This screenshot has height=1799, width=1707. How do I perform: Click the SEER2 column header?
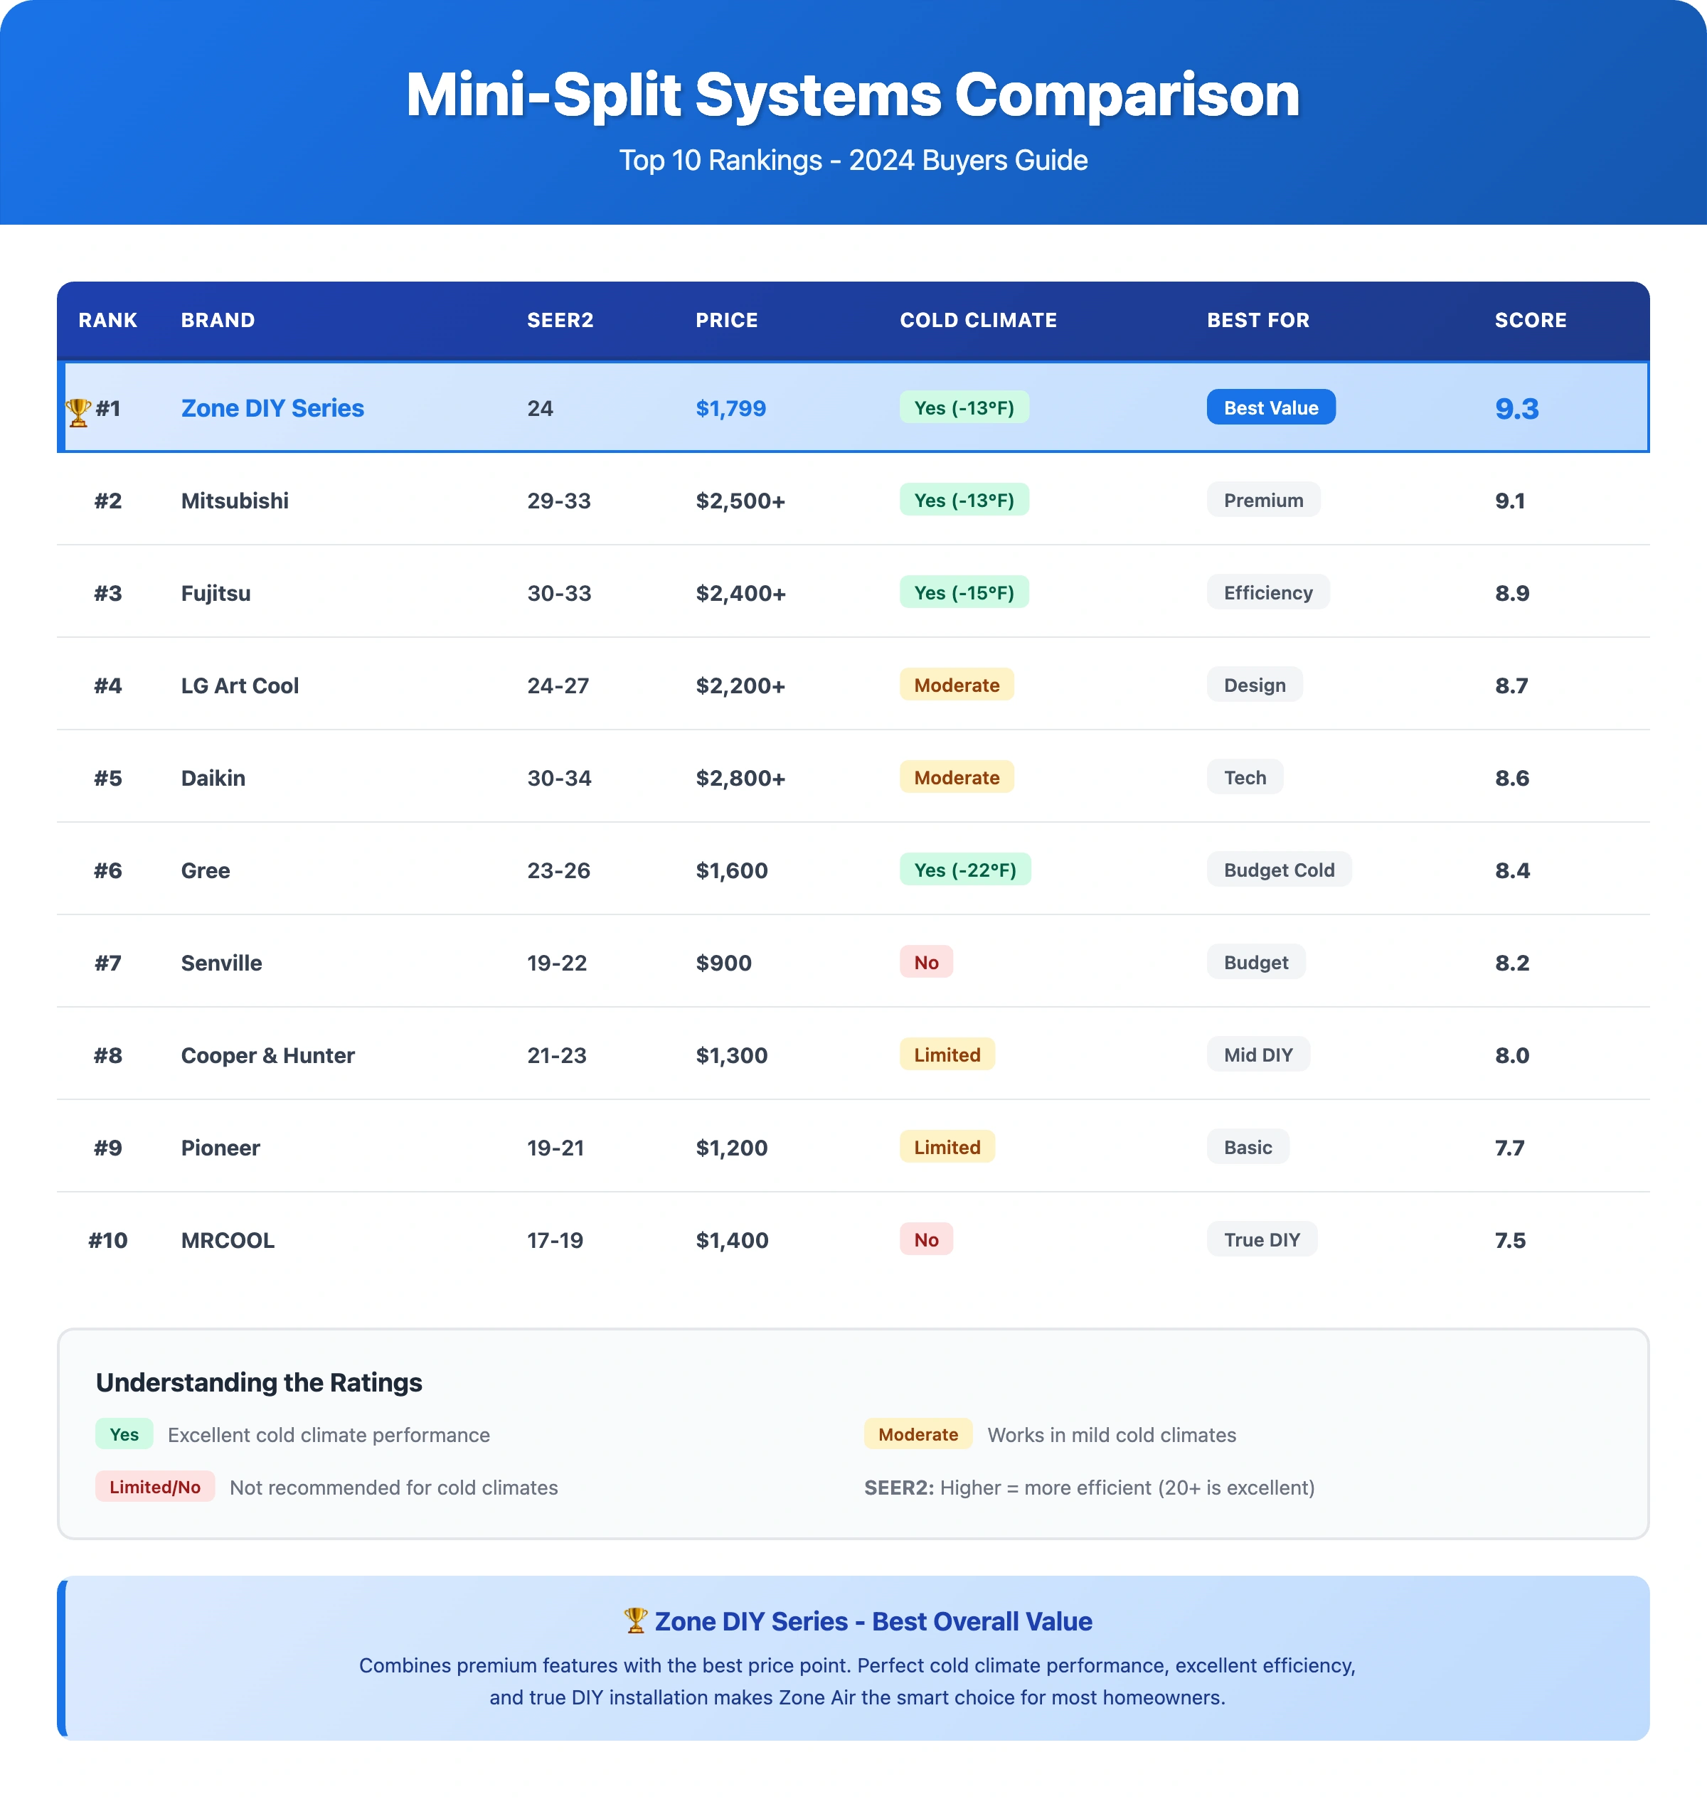(560, 320)
